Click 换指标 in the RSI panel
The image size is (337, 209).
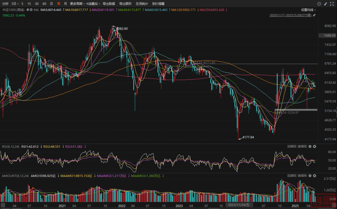[302, 146]
